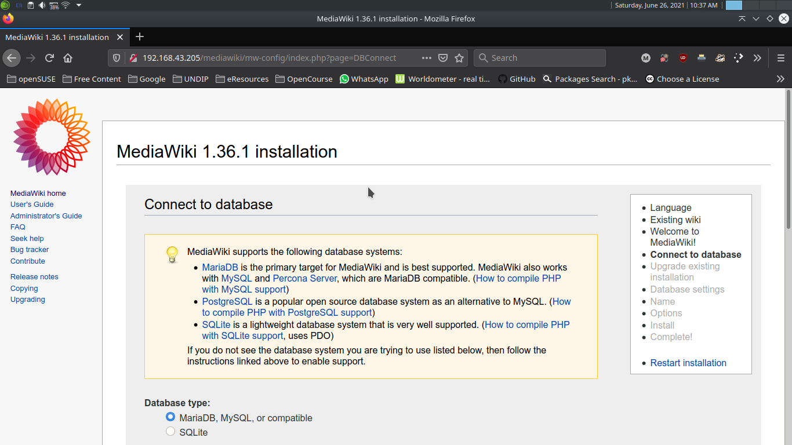The height and width of the screenshot is (445, 792).
Task: Open the circular M extension icon
Action: (x=646, y=58)
